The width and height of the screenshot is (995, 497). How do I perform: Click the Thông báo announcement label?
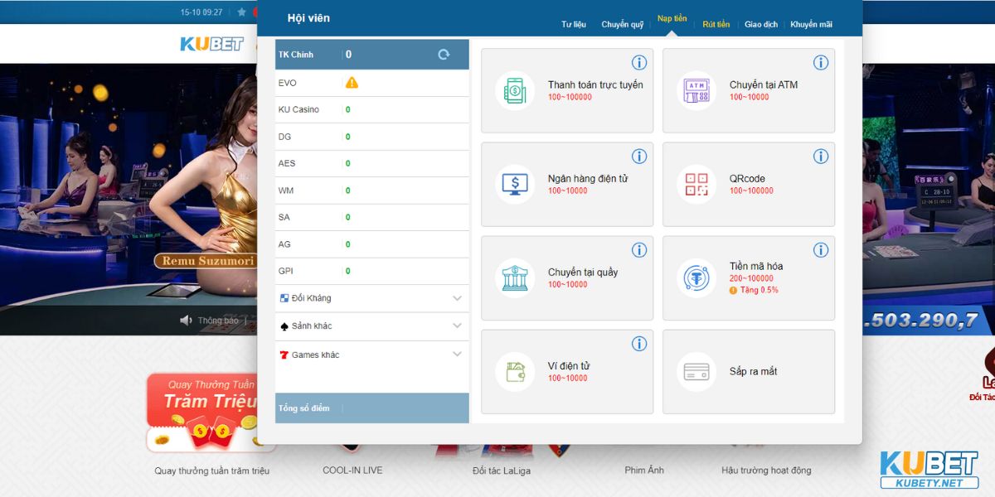tap(218, 321)
